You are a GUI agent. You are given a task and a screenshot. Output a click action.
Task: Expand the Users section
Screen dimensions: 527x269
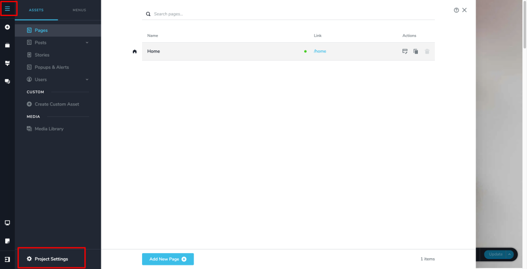[x=87, y=80]
